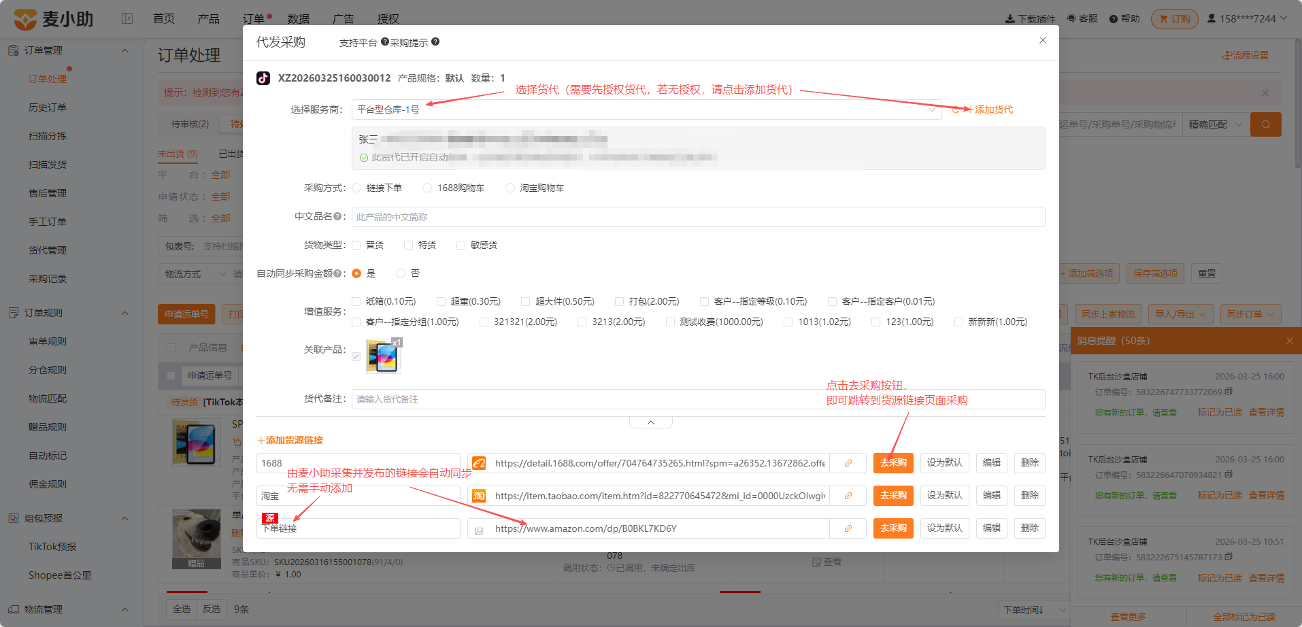1302x627 pixels.
Task: Click 去采购 for the Amazon link
Action: [893, 528]
